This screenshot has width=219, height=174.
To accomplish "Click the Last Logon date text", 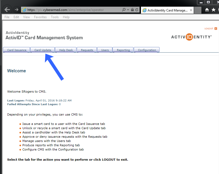I will click(x=39, y=100).
